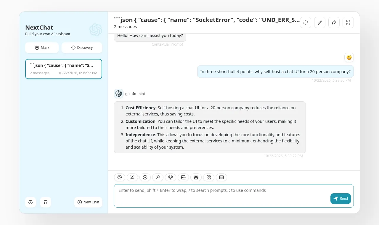Image resolution: width=379 pixels, height=225 pixels.
Task: Click the chat title in the header
Action: (207, 20)
